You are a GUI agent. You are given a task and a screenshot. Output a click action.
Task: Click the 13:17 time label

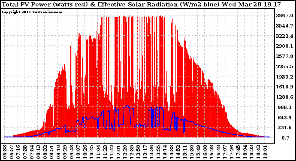145,152
